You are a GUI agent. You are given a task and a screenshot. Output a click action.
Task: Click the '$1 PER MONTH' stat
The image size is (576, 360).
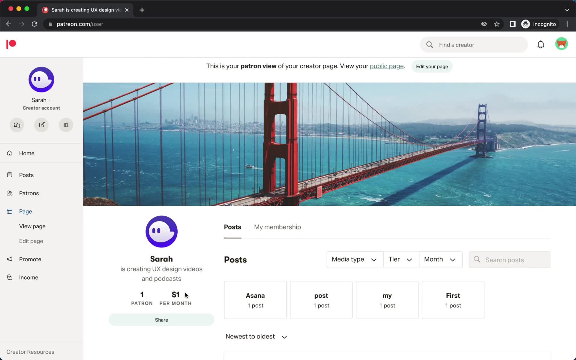[x=175, y=298]
